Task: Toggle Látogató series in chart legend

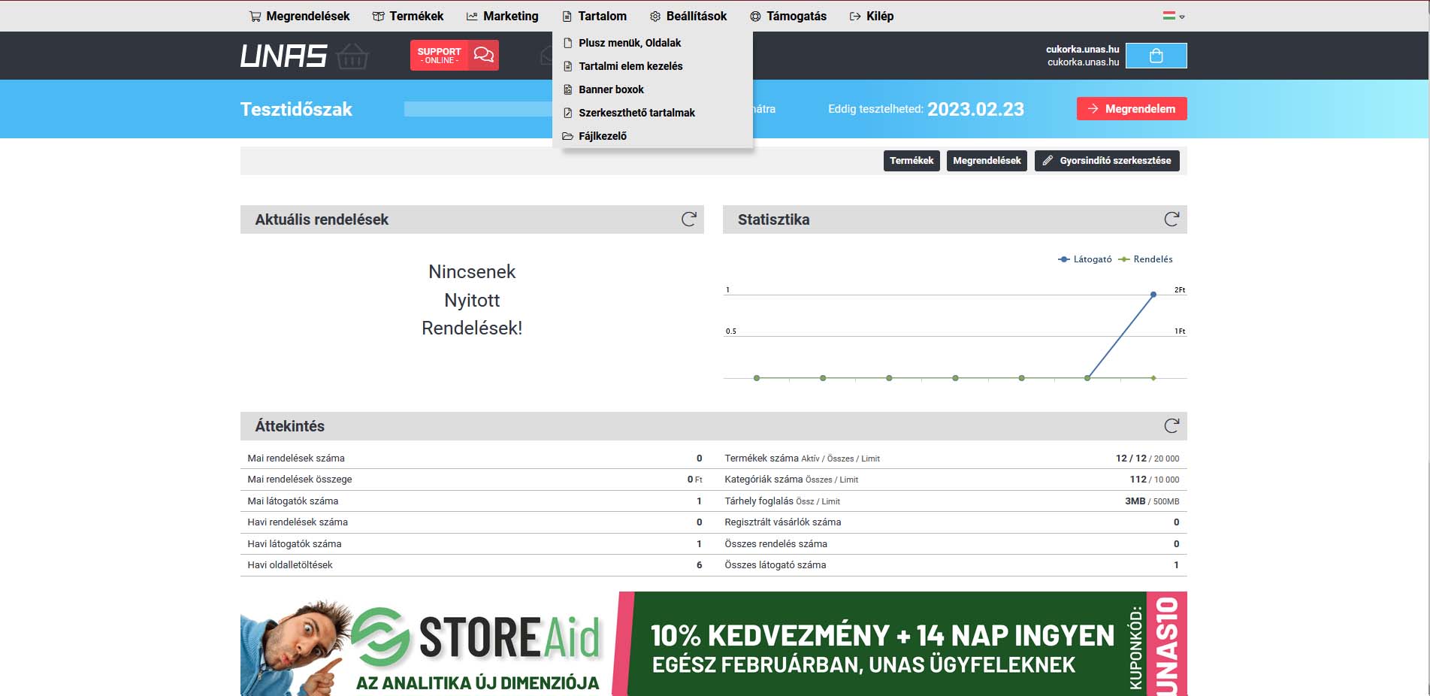Action: click(1084, 259)
